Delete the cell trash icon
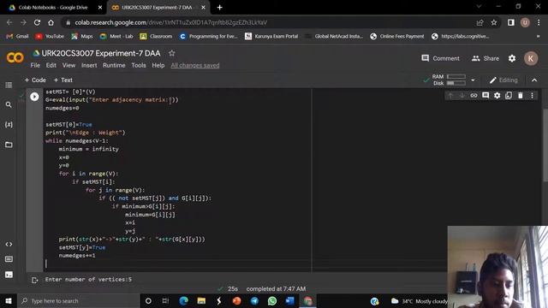Viewport: 548px width, 308px height. tap(521, 95)
